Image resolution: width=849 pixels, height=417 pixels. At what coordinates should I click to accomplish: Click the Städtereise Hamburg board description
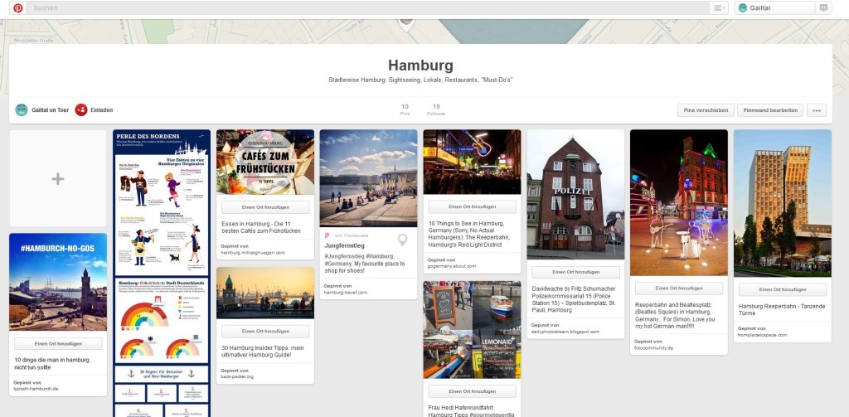point(420,80)
